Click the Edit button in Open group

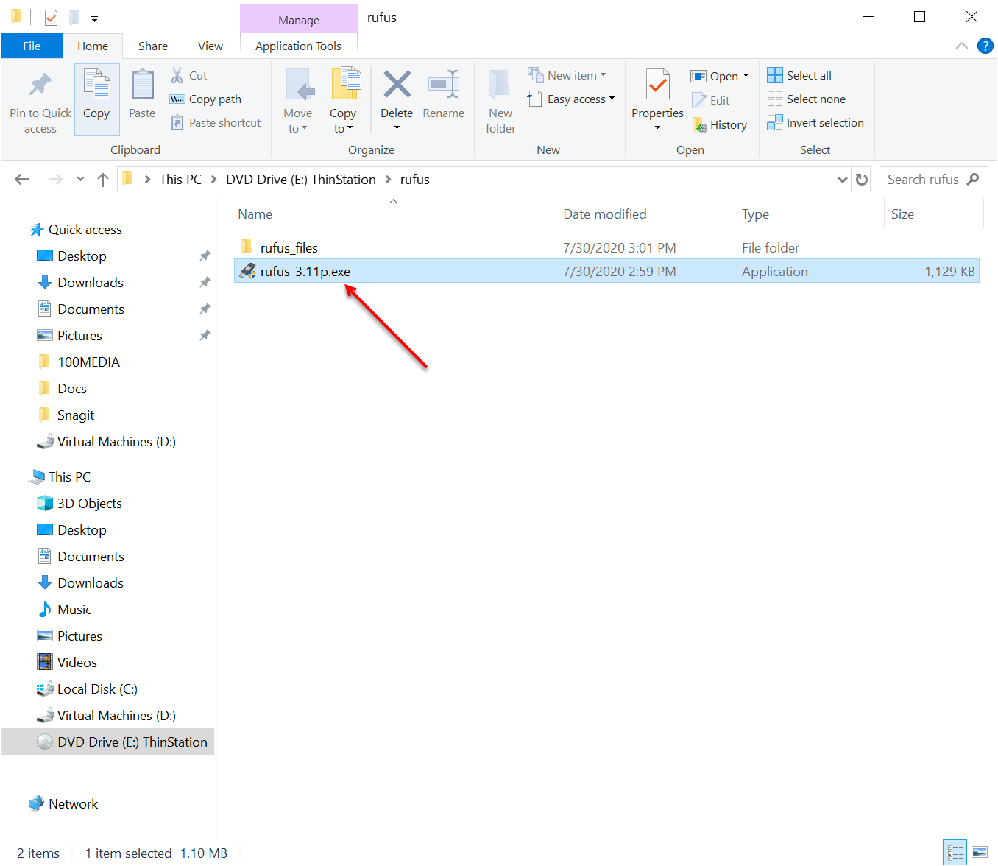(711, 100)
